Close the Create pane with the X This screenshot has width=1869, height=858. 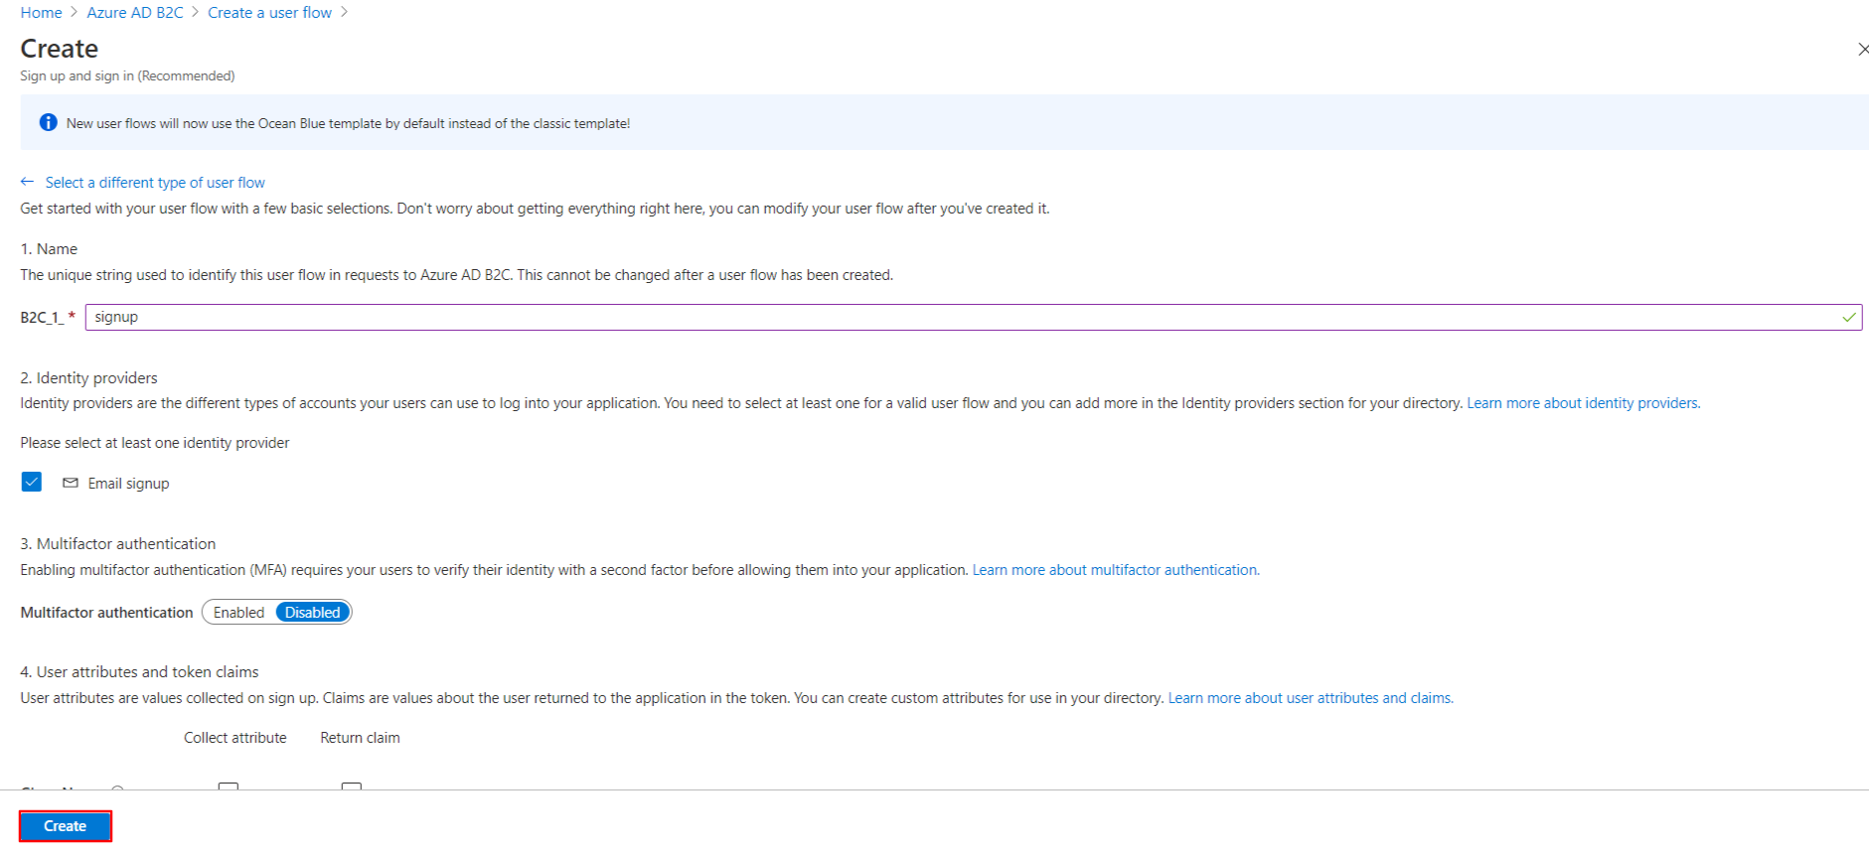click(x=1862, y=49)
